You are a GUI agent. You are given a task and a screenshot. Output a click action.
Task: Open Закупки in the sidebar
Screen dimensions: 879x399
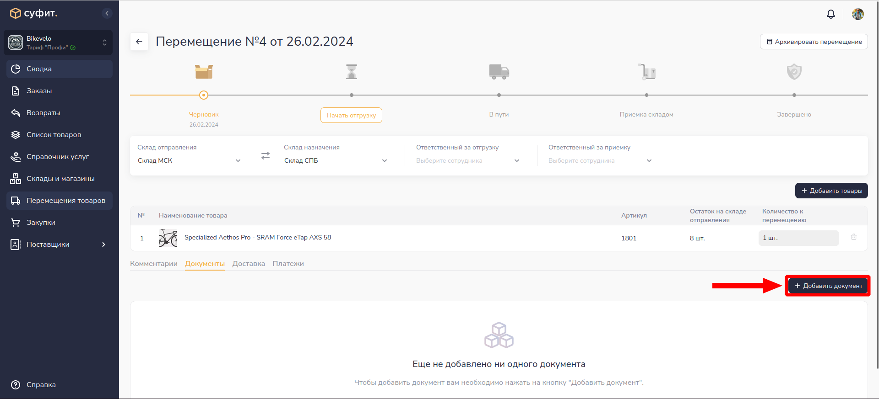[x=60, y=223]
